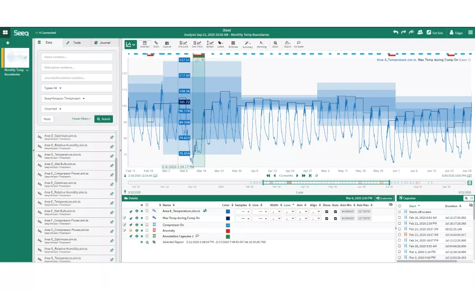
Task: Click the Annotate speech bubble icon
Action: [298, 44]
